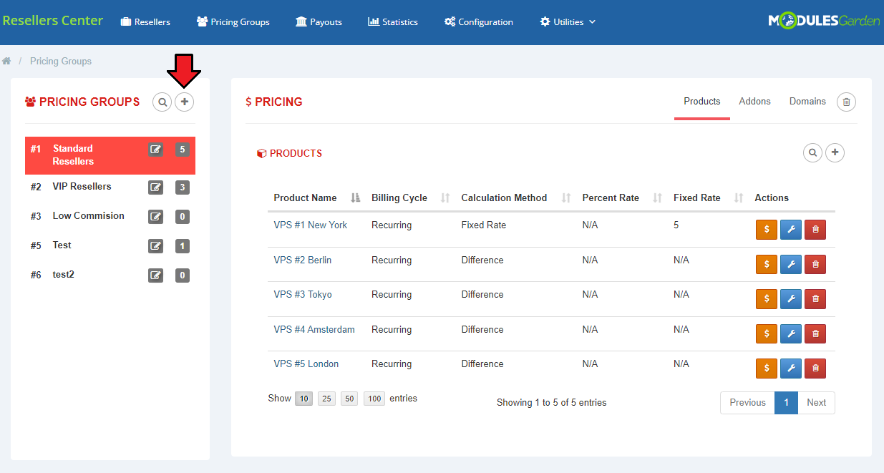Open VPS #4 Amsterdam product link
Screen dimensions: 884x473
click(314, 330)
